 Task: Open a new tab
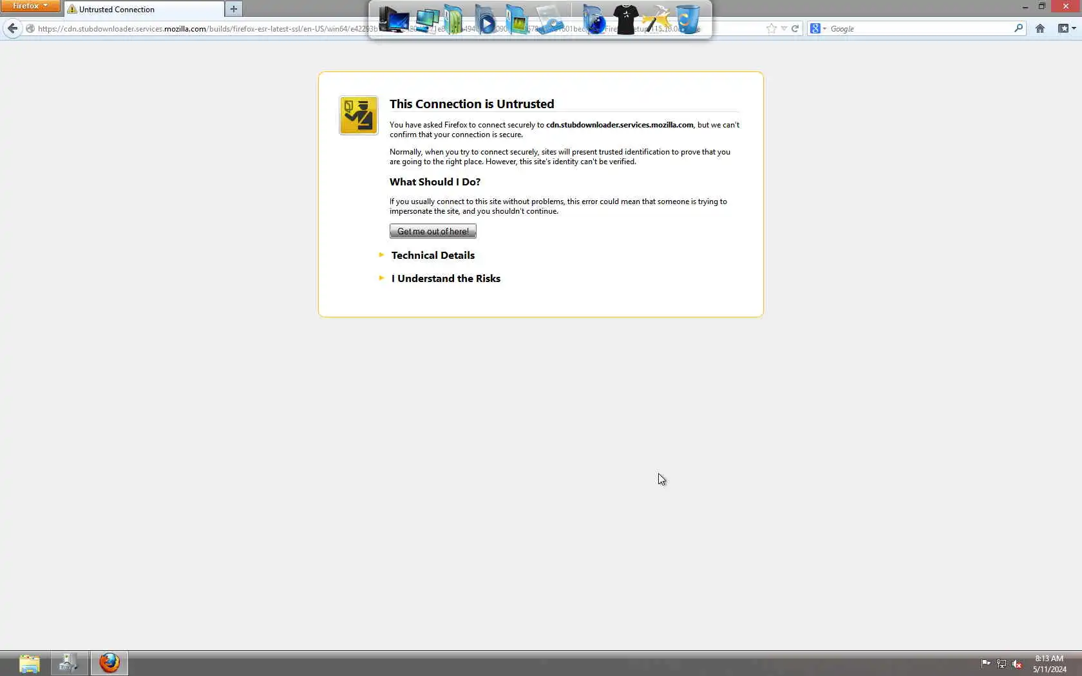234,9
